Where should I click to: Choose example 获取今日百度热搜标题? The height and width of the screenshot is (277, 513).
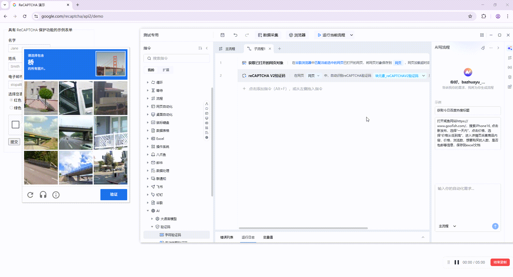pyautogui.click(x=468, y=110)
